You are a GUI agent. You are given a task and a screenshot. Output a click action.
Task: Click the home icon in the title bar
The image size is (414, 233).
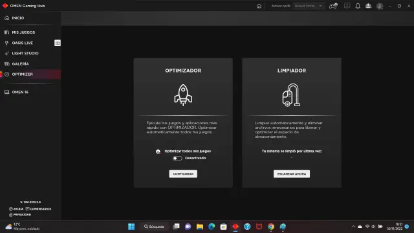click(x=259, y=6)
